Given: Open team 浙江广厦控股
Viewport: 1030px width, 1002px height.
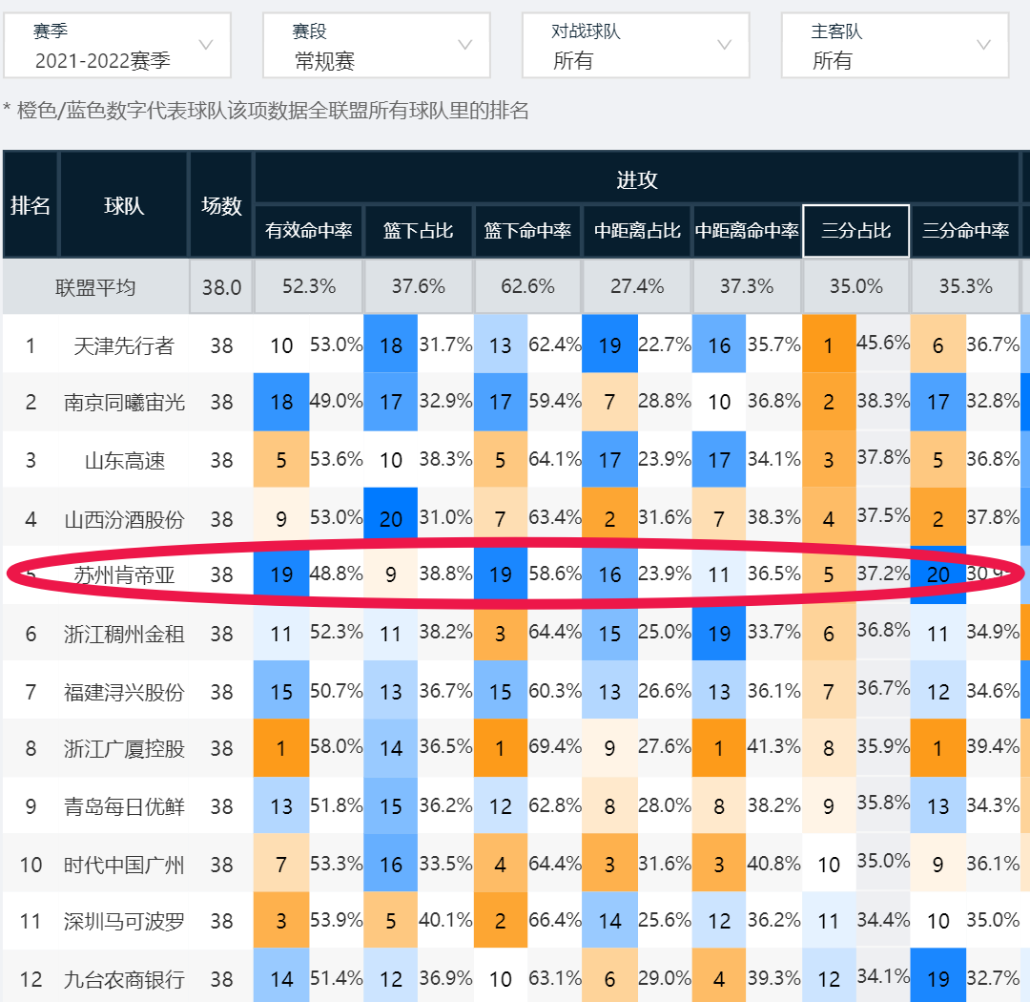Looking at the screenshot, I should [124, 748].
